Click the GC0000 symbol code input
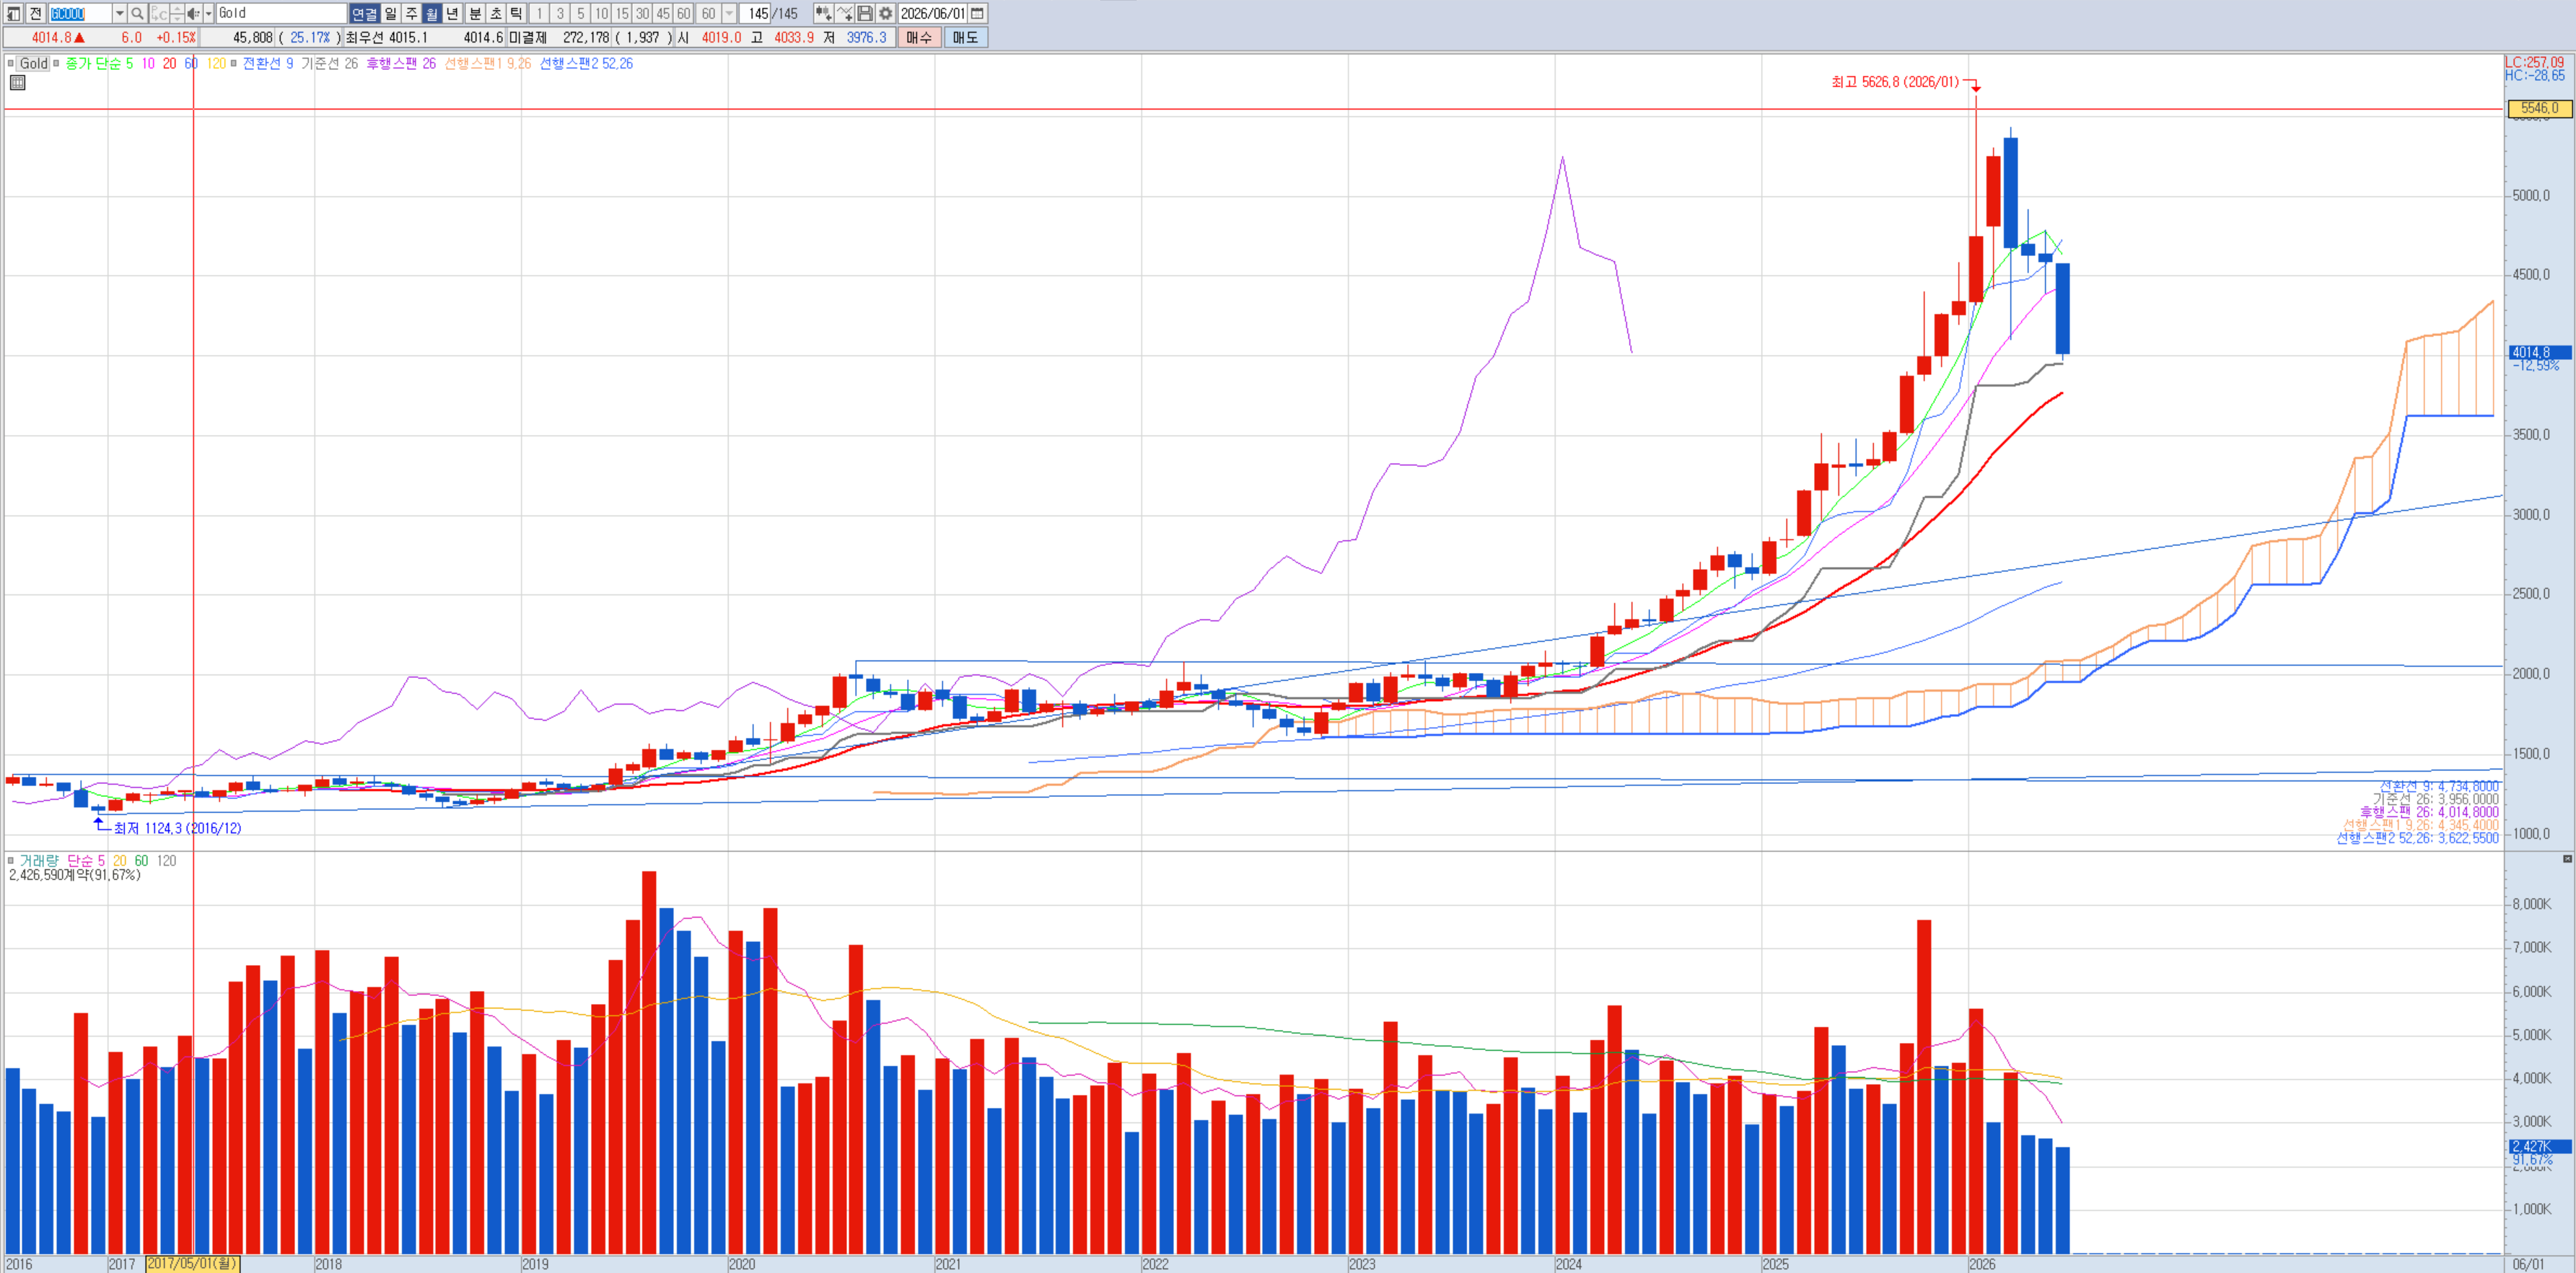Image resolution: width=2576 pixels, height=1273 pixels. coord(80,13)
